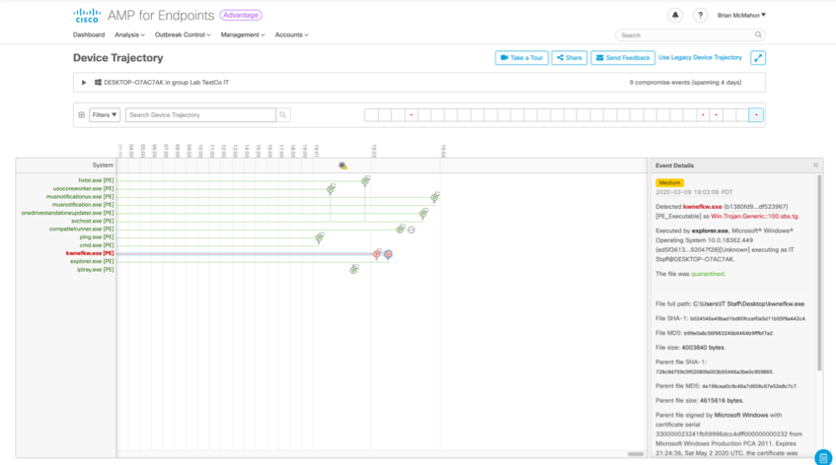The image size is (836, 465).
Task: Click the hxtsr.exe event icon
Action: click(x=365, y=181)
